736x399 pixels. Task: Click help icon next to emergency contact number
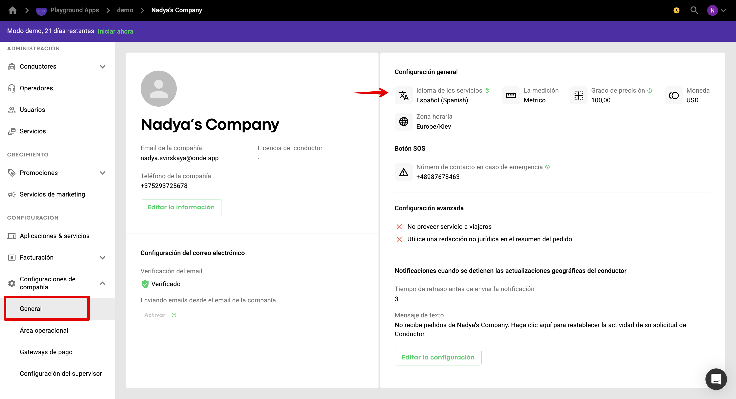[x=547, y=167]
